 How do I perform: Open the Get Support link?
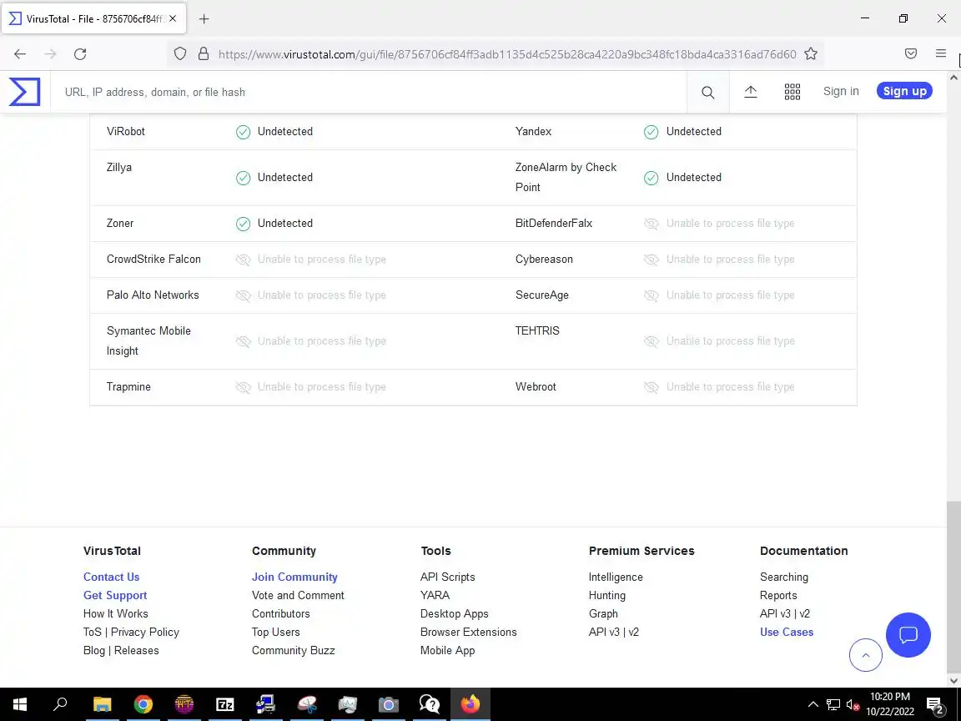click(x=115, y=595)
